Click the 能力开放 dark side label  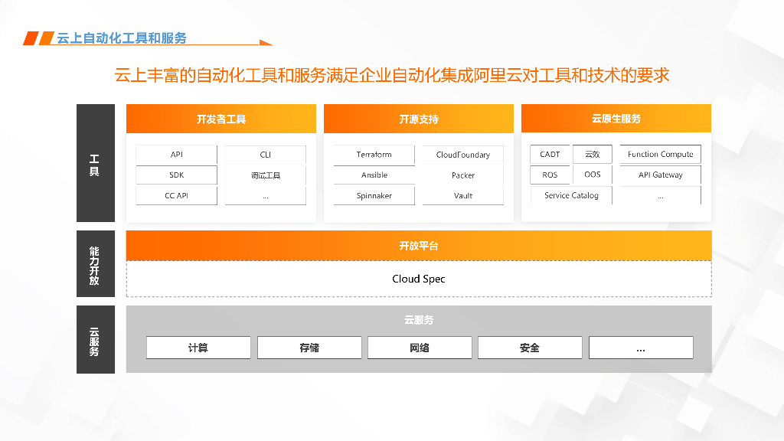[96, 264]
